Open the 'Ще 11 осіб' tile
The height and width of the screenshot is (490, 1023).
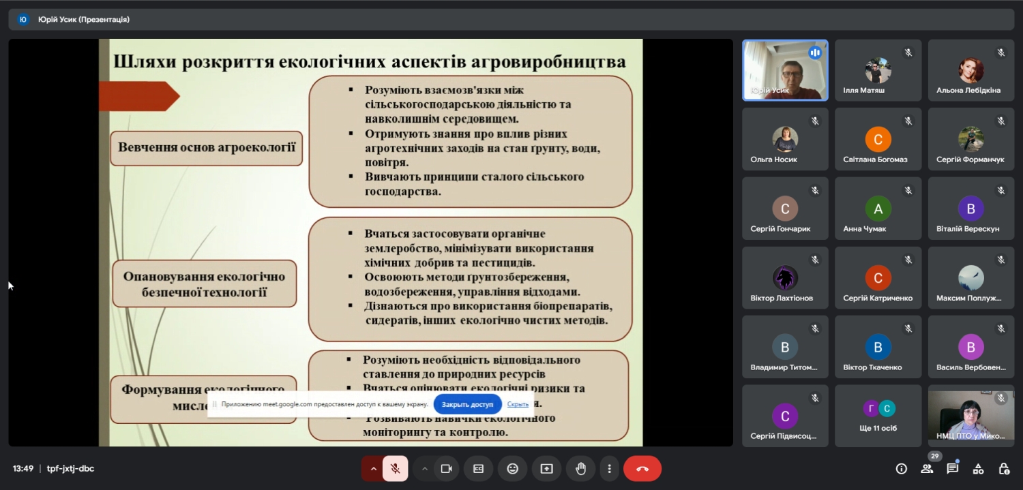click(x=878, y=416)
